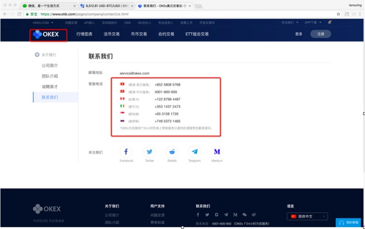Image resolution: width=365 pixels, height=229 pixels.
Task: Expand the 关注我们 top dropdown
Action: point(290,22)
